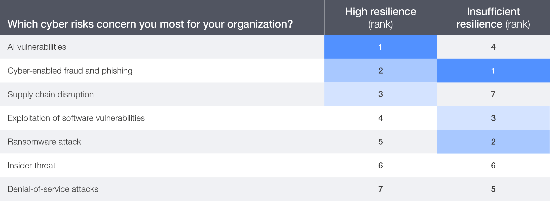Click the Insider threat row label
The width and height of the screenshot is (550, 201).
[31, 166]
